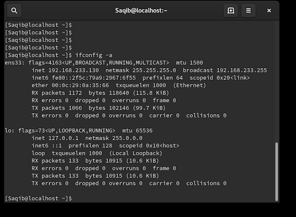
Task: Click the loopback address 127.0.0.1
Action: [x=64, y=138]
